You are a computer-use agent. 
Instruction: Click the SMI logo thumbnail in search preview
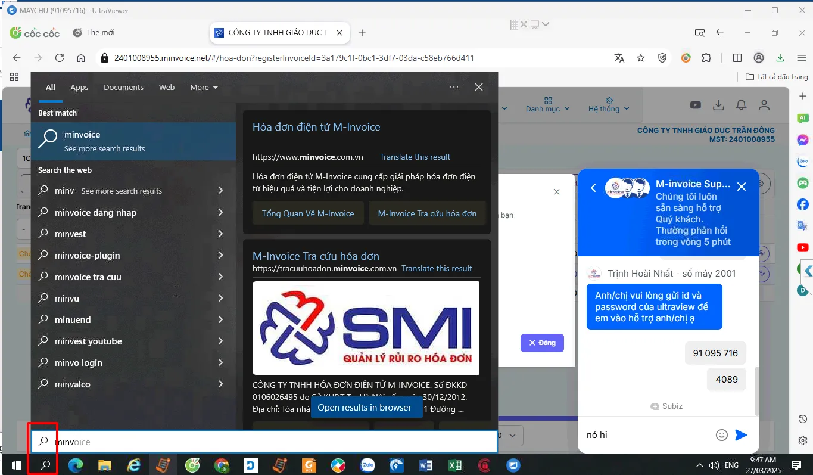point(366,328)
